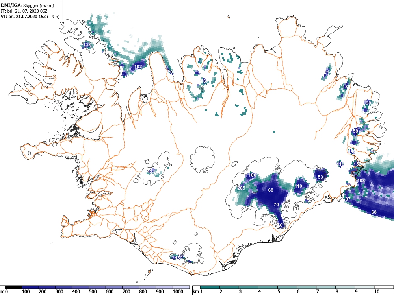The image size is (394, 295).
Task: Click the 118 visibility value in the east
Action: (x=340, y=164)
